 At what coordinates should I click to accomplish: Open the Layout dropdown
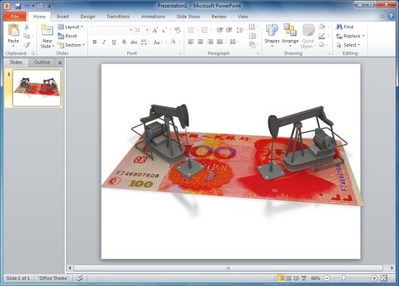70,27
